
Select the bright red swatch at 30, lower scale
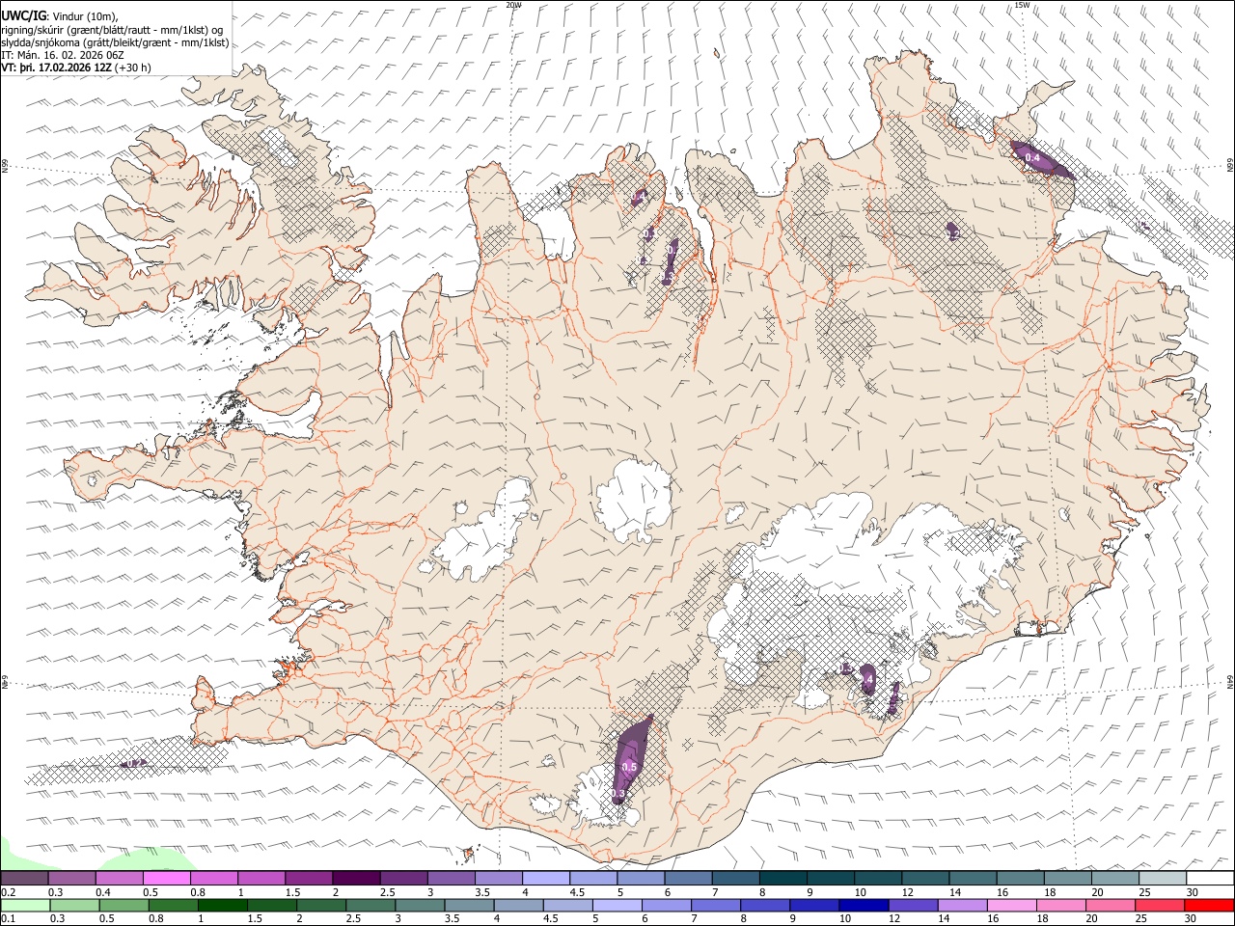coord(1209,906)
